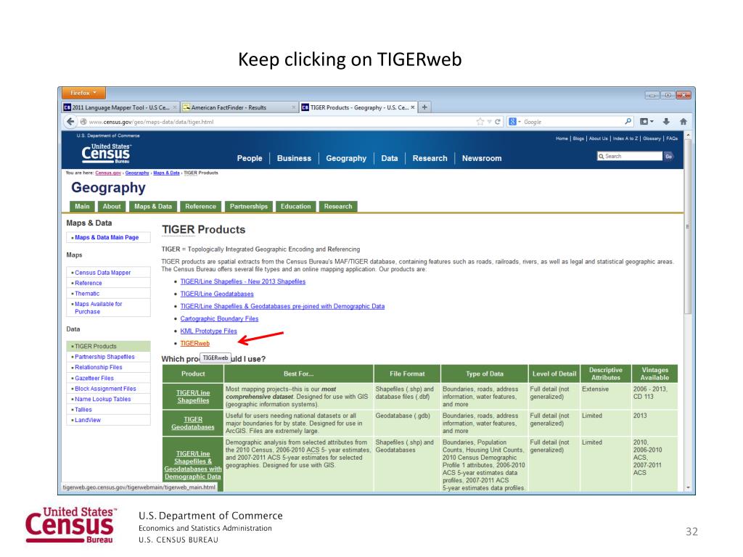
Task: Click the FAQs link in top utility bar
Action: [x=672, y=139]
